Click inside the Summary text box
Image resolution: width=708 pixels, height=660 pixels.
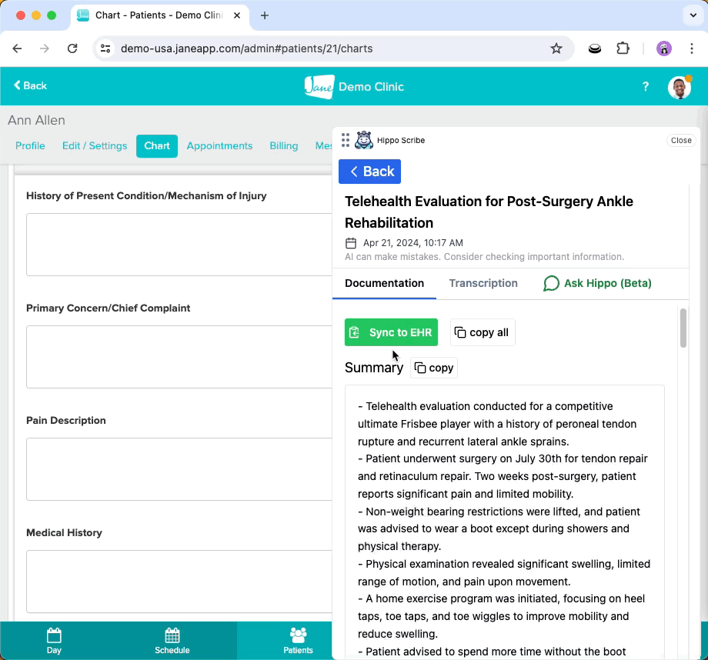(x=504, y=522)
